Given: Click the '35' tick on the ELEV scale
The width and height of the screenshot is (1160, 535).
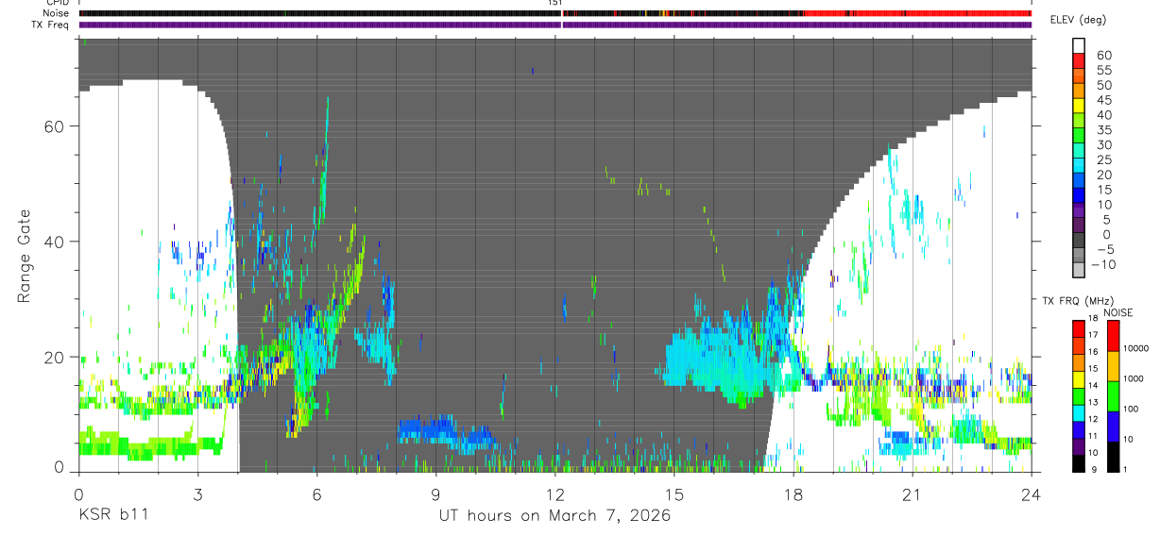Looking at the screenshot, I should click(1102, 130).
